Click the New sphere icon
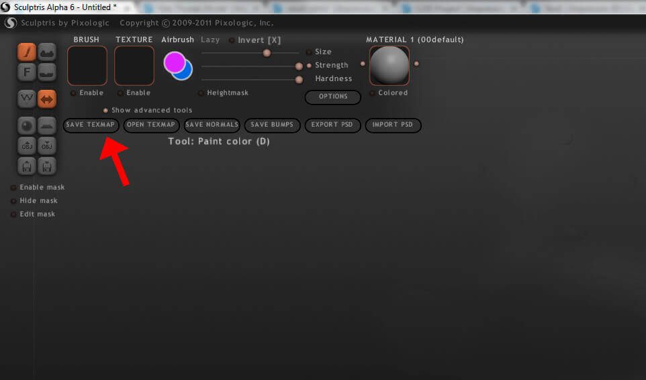This screenshot has height=380, width=646. [27, 126]
